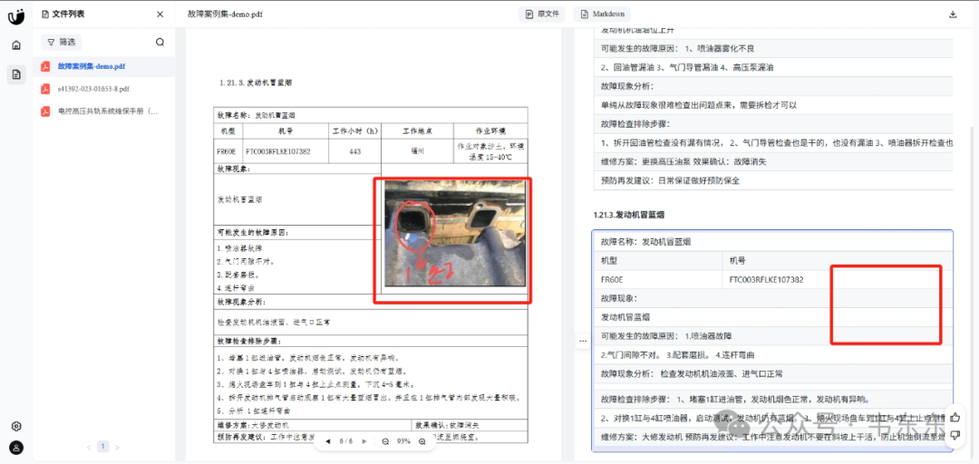Click 预防再发建议: 日常保证做好预防保全 row
The height and width of the screenshot is (464, 979).
773,181
